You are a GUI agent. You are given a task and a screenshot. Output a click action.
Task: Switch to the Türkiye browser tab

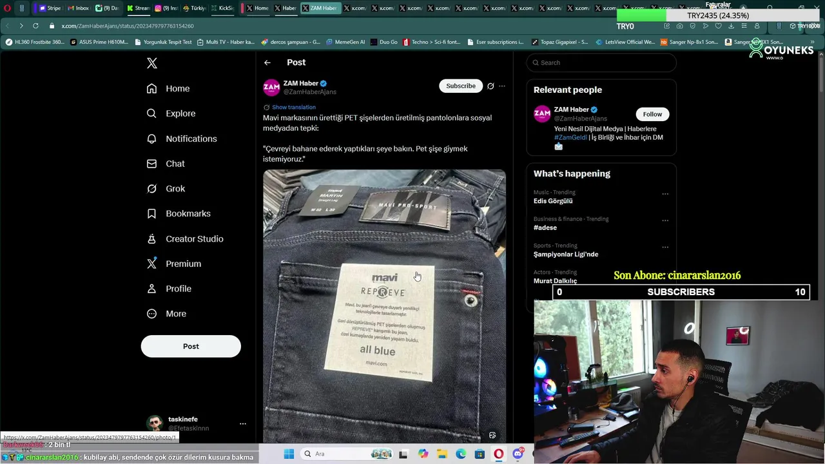click(x=195, y=8)
